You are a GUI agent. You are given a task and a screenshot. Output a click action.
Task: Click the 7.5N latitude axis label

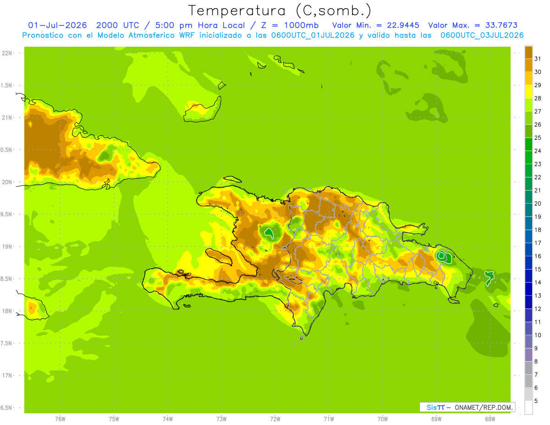pos(6,343)
